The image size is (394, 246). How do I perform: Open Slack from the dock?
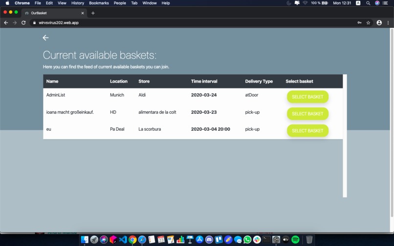click(x=257, y=240)
